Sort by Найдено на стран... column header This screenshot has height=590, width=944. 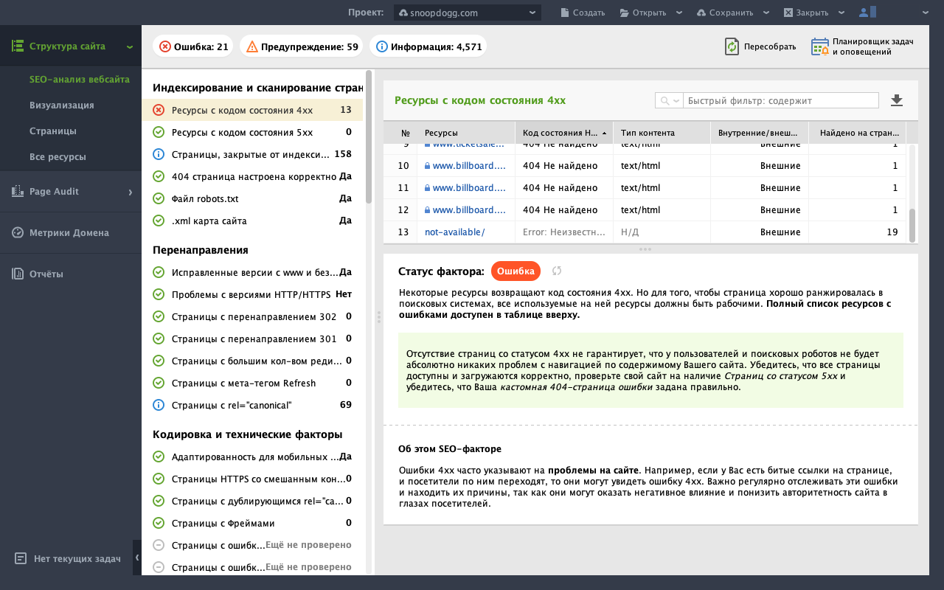[x=858, y=133]
